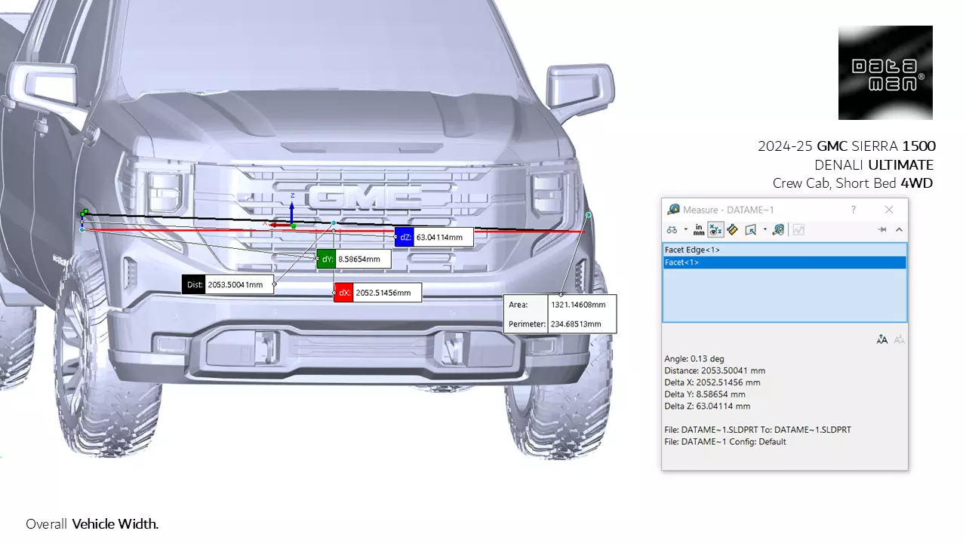Click the decrease font size AA icon
This screenshot has width=966, height=543.
[899, 339]
